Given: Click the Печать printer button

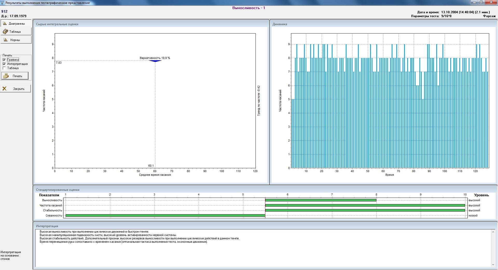Looking at the screenshot, I should 15,76.
